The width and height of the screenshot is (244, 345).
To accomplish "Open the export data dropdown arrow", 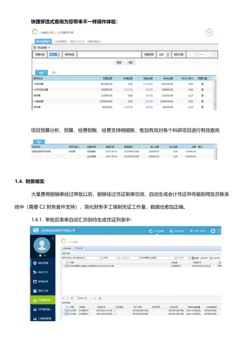I will [49, 47].
